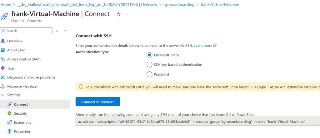Image resolution: width=320 pixels, height=138 pixels.
Task: Open Activity log via its icon
Action: [3, 50]
